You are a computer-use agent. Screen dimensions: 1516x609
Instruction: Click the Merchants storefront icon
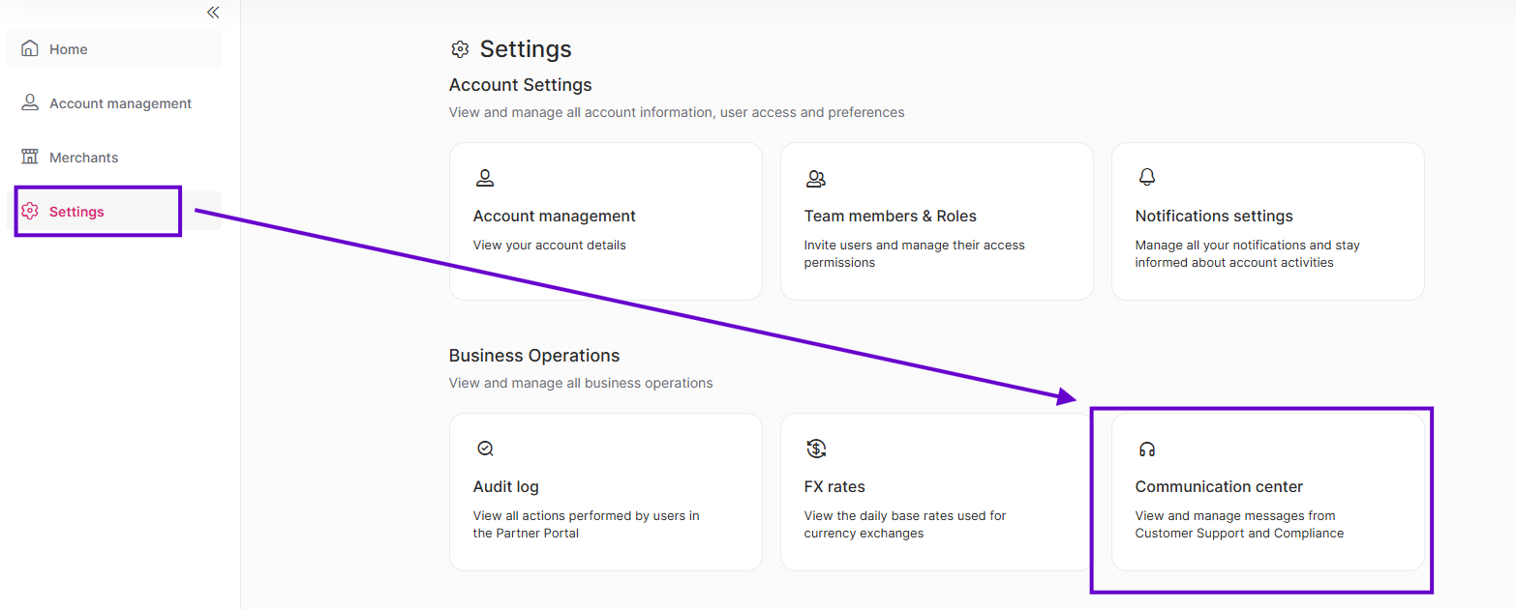(x=30, y=157)
